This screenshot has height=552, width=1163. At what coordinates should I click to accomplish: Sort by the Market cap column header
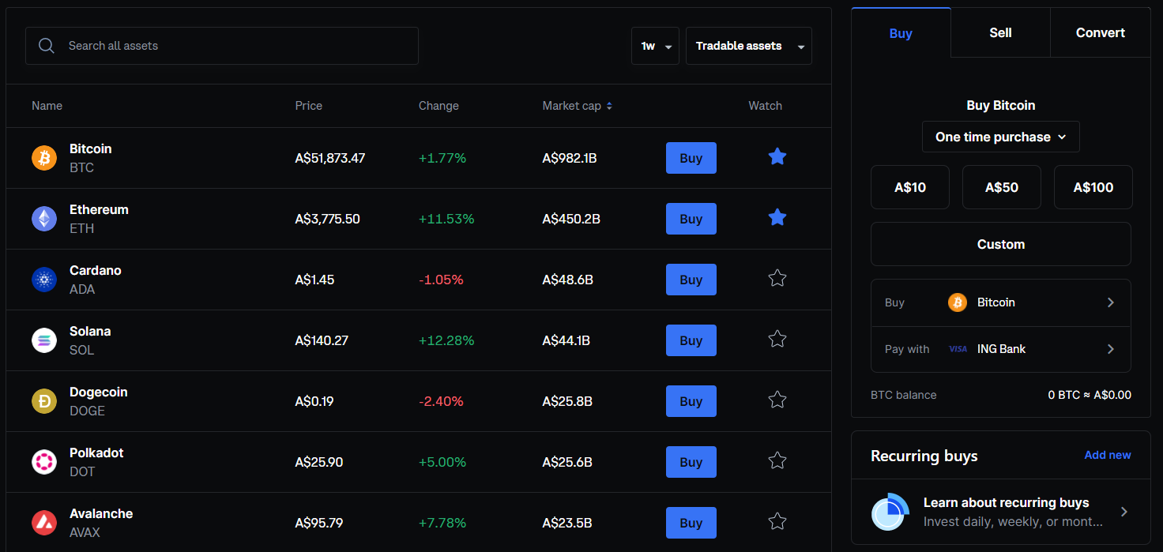pos(571,106)
